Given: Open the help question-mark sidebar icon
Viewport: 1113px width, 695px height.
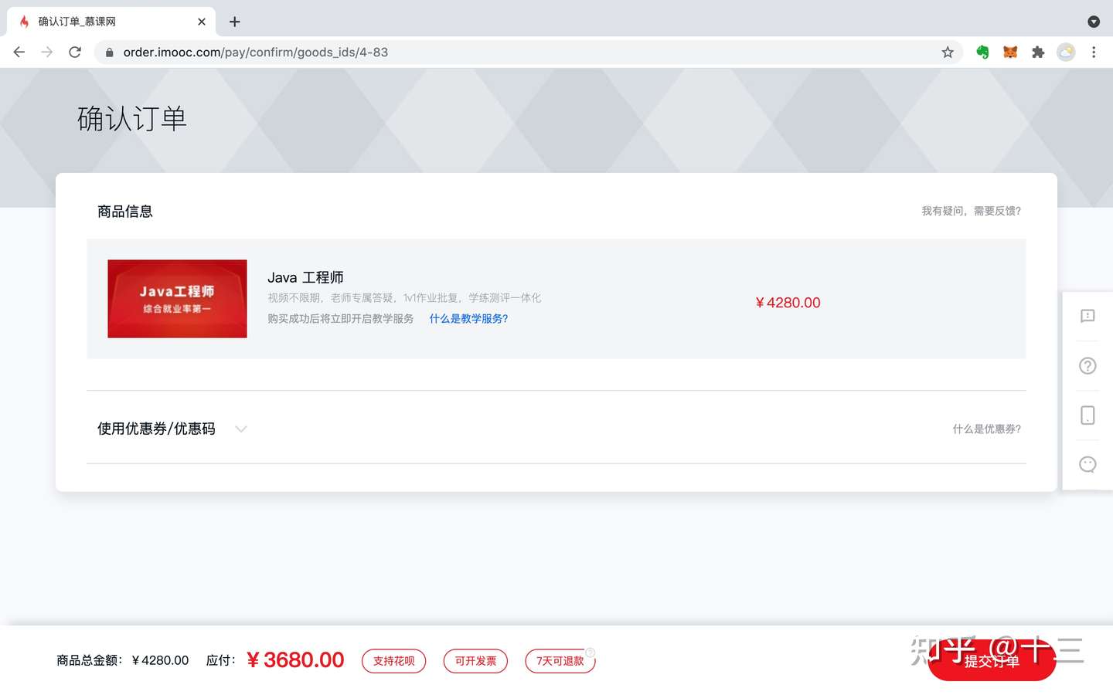Looking at the screenshot, I should 1087,366.
